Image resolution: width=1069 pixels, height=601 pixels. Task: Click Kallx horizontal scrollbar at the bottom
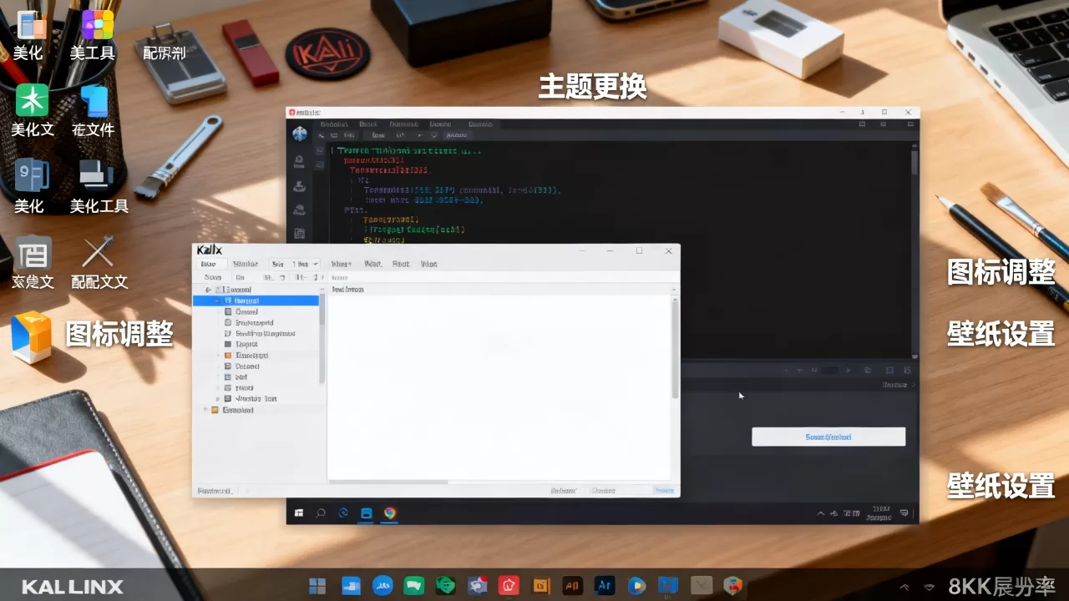(x=389, y=482)
